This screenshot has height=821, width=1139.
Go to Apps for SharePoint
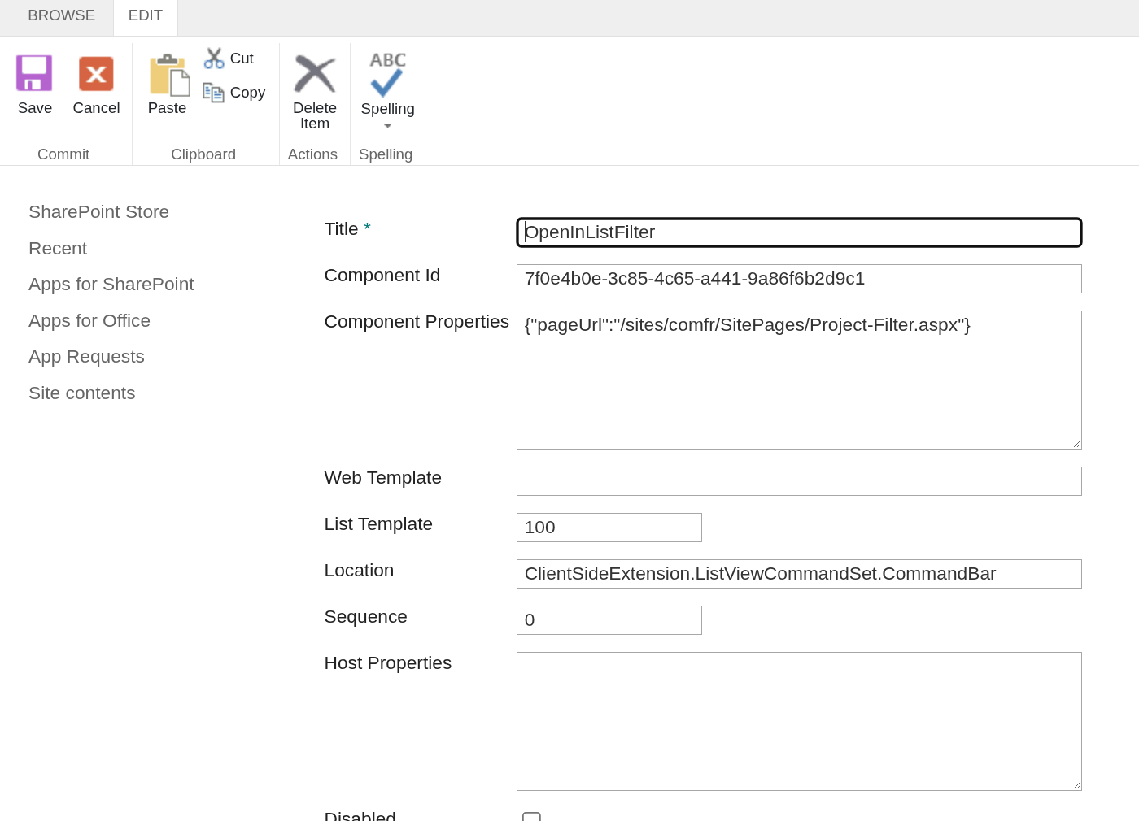(x=111, y=285)
